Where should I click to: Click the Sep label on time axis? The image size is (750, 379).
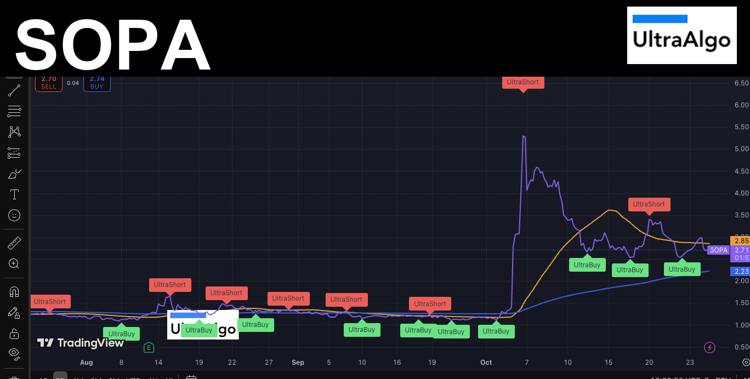(298, 363)
